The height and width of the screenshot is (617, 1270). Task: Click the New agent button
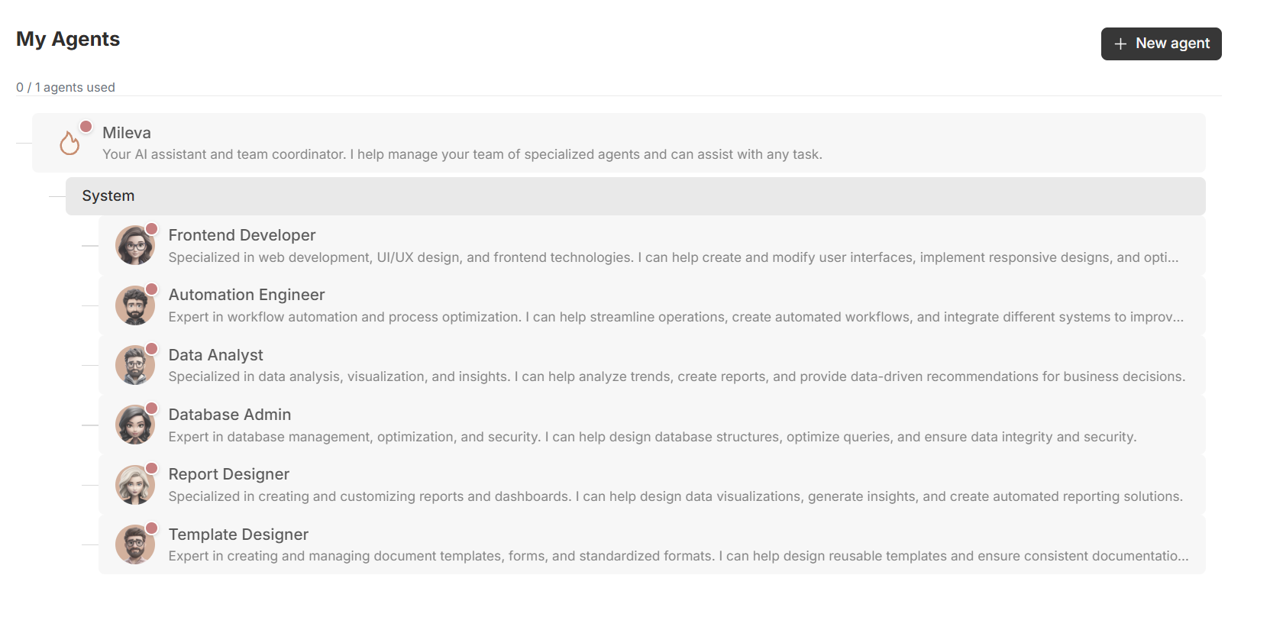tap(1161, 44)
